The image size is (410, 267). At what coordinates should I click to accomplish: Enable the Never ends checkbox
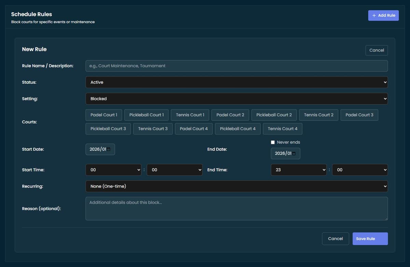(273, 142)
